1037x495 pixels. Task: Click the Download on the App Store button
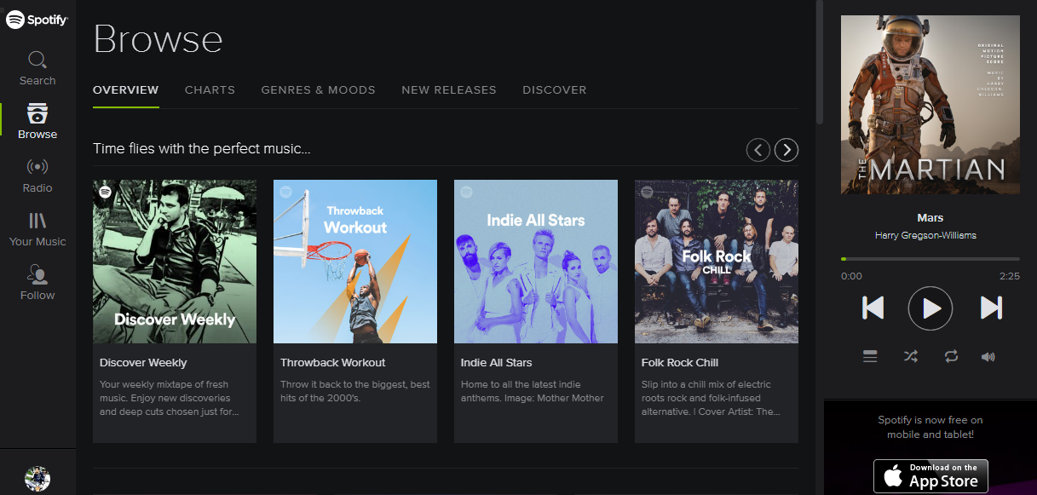pyautogui.click(x=930, y=476)
